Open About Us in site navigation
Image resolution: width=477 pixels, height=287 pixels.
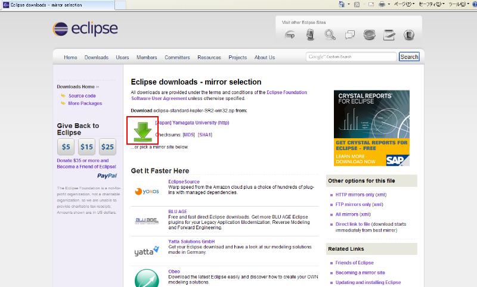click(x=264, y=57)
